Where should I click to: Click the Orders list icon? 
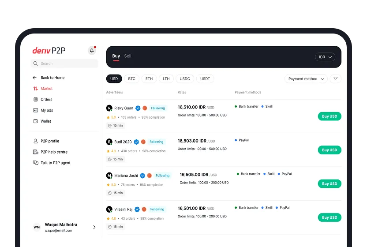[36, 100]
